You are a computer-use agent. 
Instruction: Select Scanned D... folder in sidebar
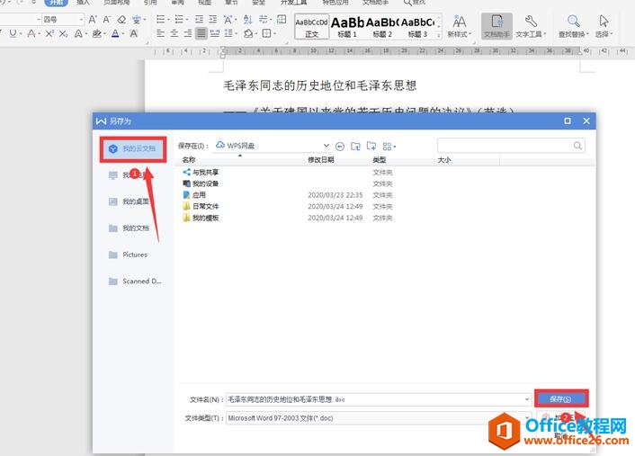pyautogui.click(x=135, y=281)
